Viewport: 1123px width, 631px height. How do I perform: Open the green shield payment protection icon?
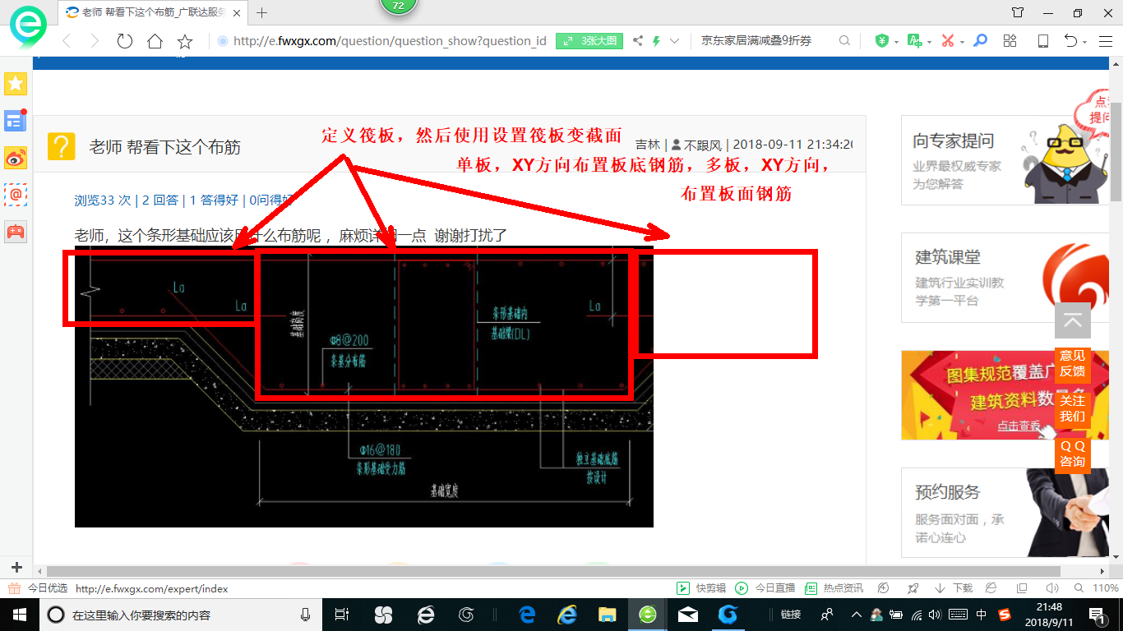tap(881, 41)
